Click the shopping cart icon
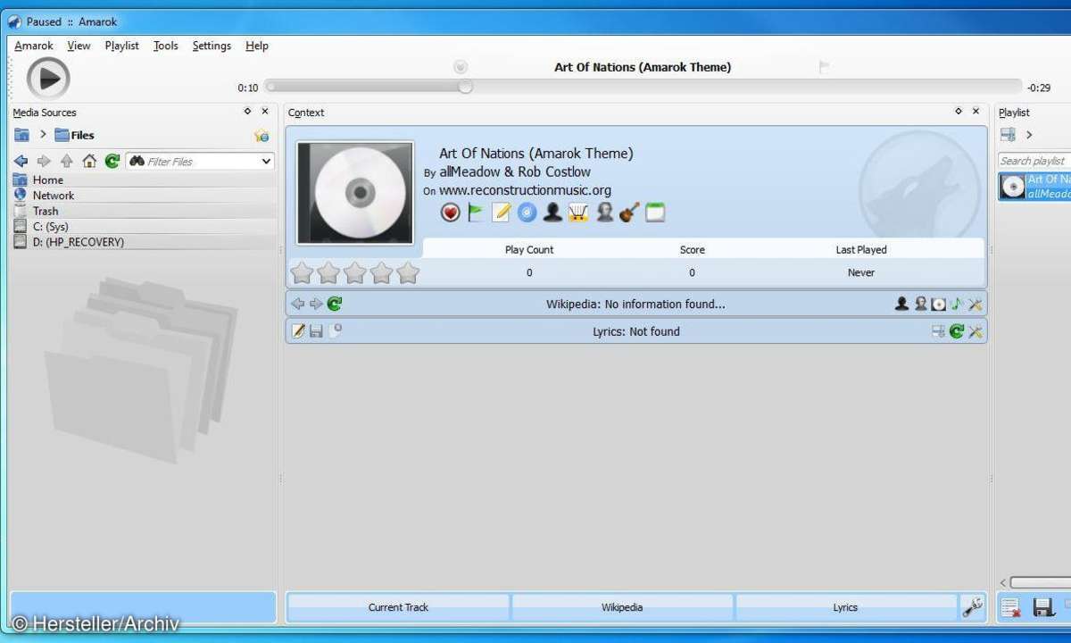Viewport: 1071px width, 643px height. pyautogui.click(x=578, y=213)
